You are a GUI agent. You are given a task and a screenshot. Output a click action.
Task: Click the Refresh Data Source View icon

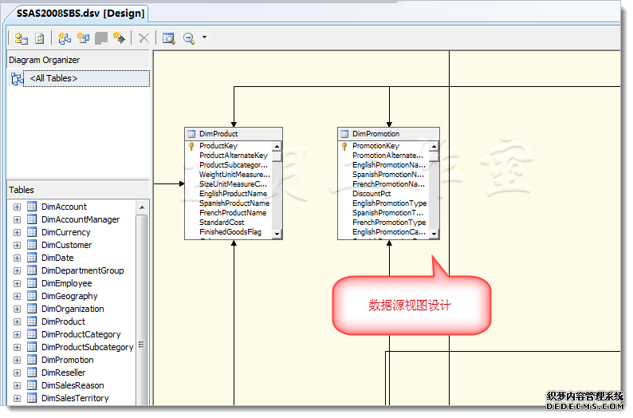[39, 37]
